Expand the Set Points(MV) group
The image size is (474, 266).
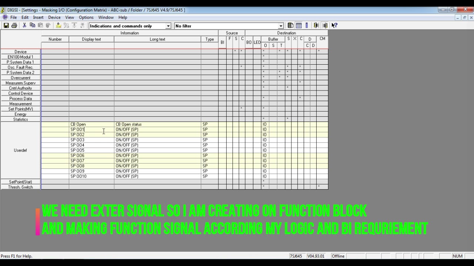point(20,109)
